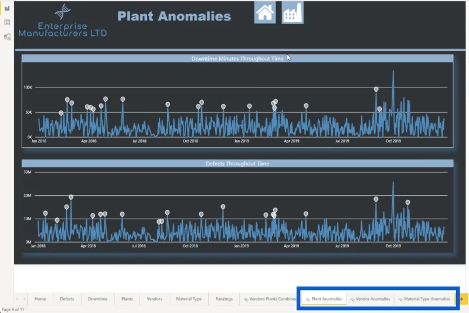Click Defects anomaly marker above Apr 2019
The height and width of the screenshot is (313, 469).
click(x=305, y=214)
